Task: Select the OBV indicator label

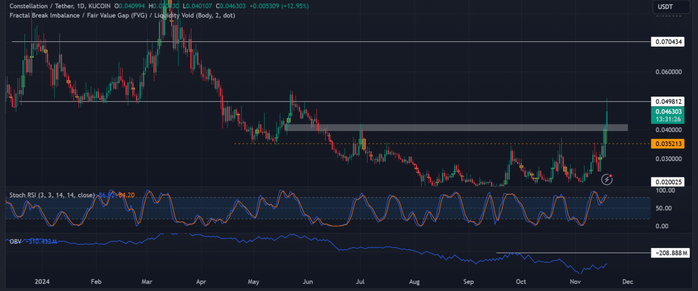Action: pyautogui.click(x=14, y=241)
